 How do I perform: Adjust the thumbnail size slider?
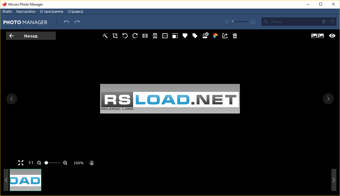[x=240, y=22]
